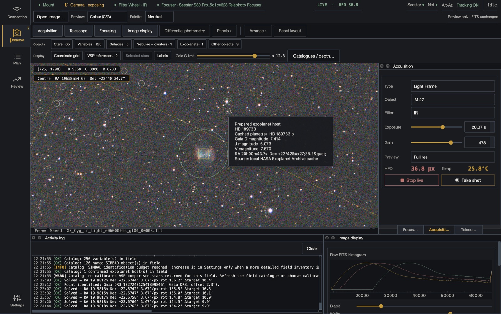Viewport: 501px width, 314px height.
Task: Close the Acquisition panel with its X icon
Action: (x=382, y=66)
